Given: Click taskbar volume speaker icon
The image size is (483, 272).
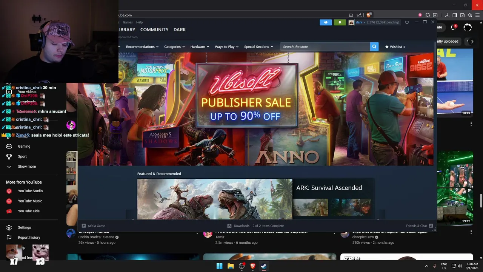Looking at the screenshot, I should tap(460, 266).
